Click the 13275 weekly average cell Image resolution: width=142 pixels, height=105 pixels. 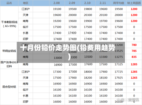click(x=119, y=57)
